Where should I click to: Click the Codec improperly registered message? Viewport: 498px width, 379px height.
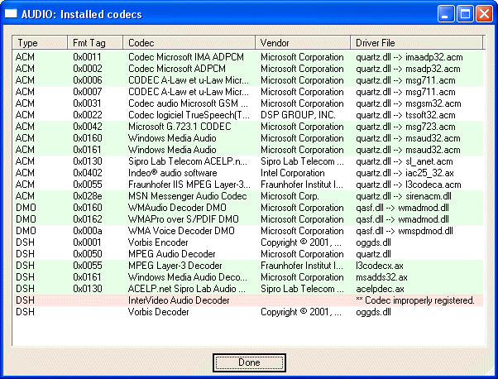(x=415, y=300)
